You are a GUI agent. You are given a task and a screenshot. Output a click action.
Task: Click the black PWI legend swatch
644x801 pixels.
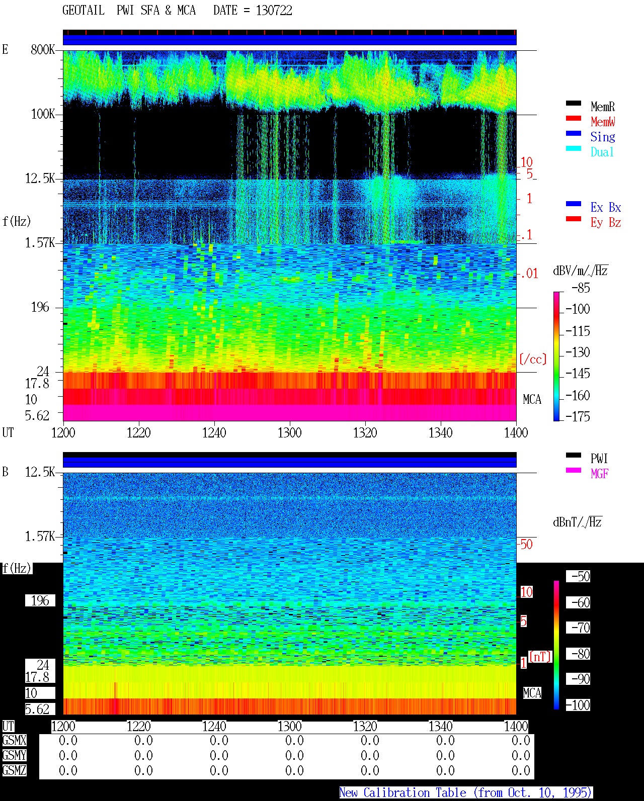click(574, 455)
